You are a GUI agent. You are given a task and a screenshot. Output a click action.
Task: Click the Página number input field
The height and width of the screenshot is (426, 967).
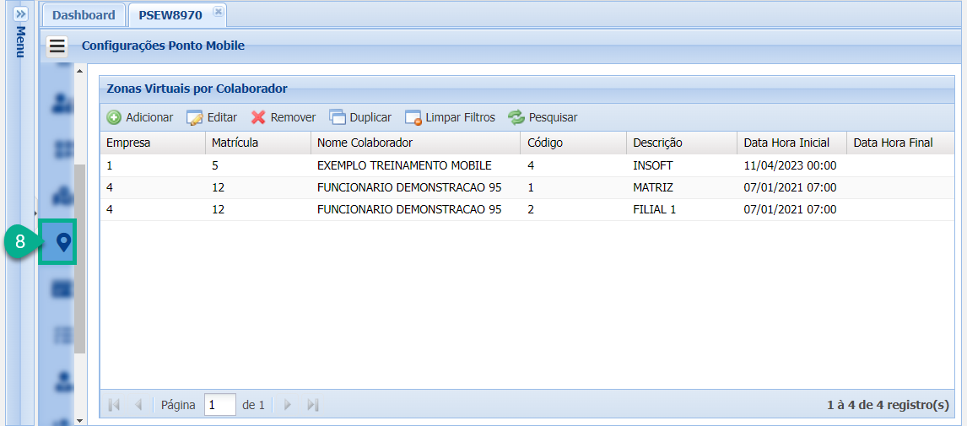coord(220,405)
